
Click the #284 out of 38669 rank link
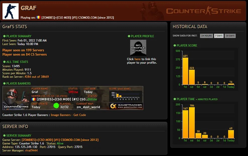(36, 77)
